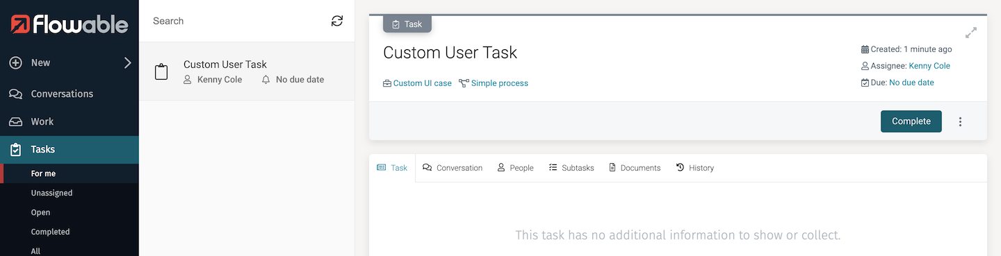The height and width of the screenshot is (256, 1001).
Task: Open the Custom UI case link
Action: 423,83
